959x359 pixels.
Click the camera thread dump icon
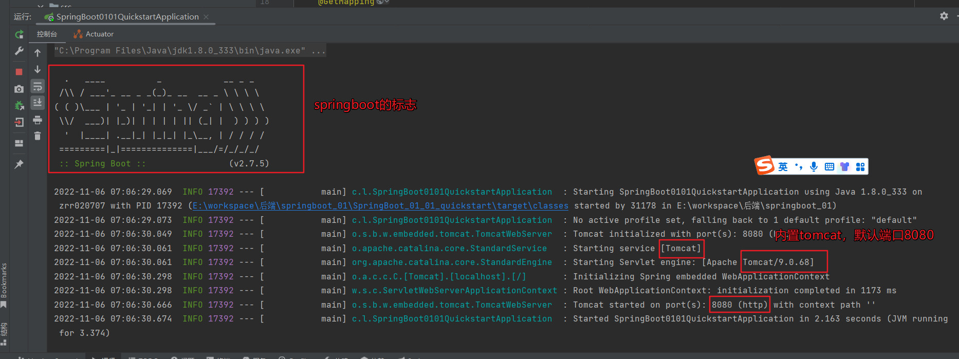tap(19, 89)
